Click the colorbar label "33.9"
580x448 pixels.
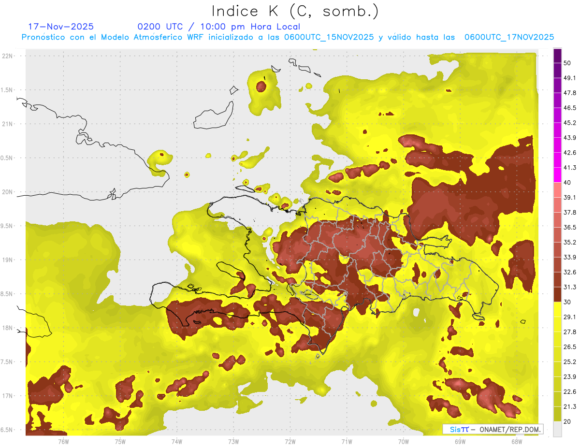coord(569,257)
